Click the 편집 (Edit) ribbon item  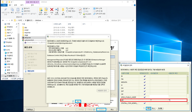[x=86, y=11]
